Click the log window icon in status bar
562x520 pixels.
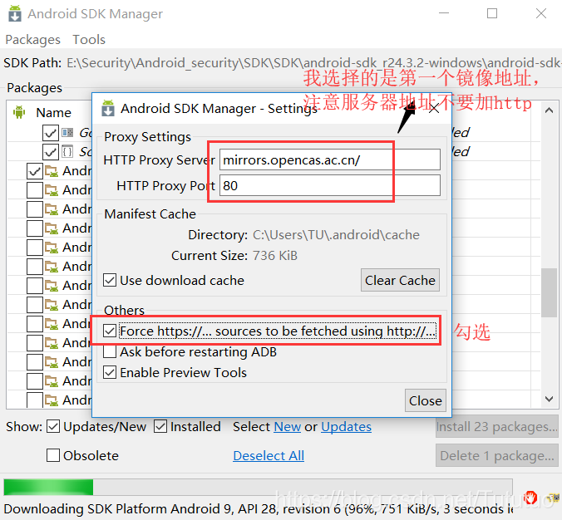(x=553, y=498)
